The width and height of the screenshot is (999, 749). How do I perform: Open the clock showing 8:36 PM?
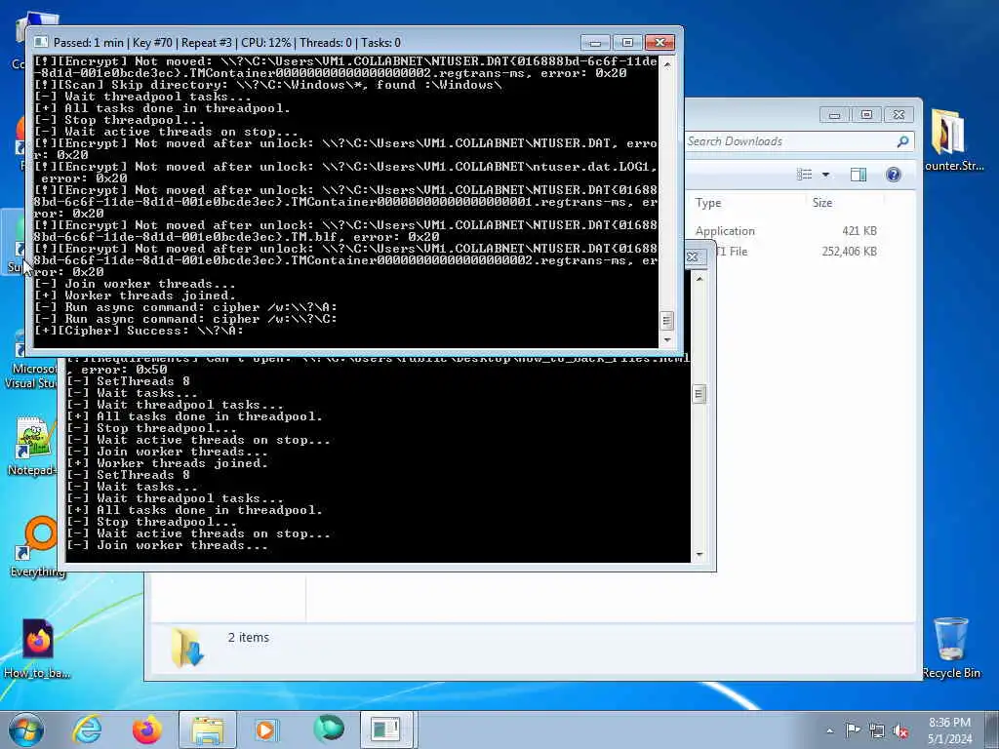coord(949,723)
